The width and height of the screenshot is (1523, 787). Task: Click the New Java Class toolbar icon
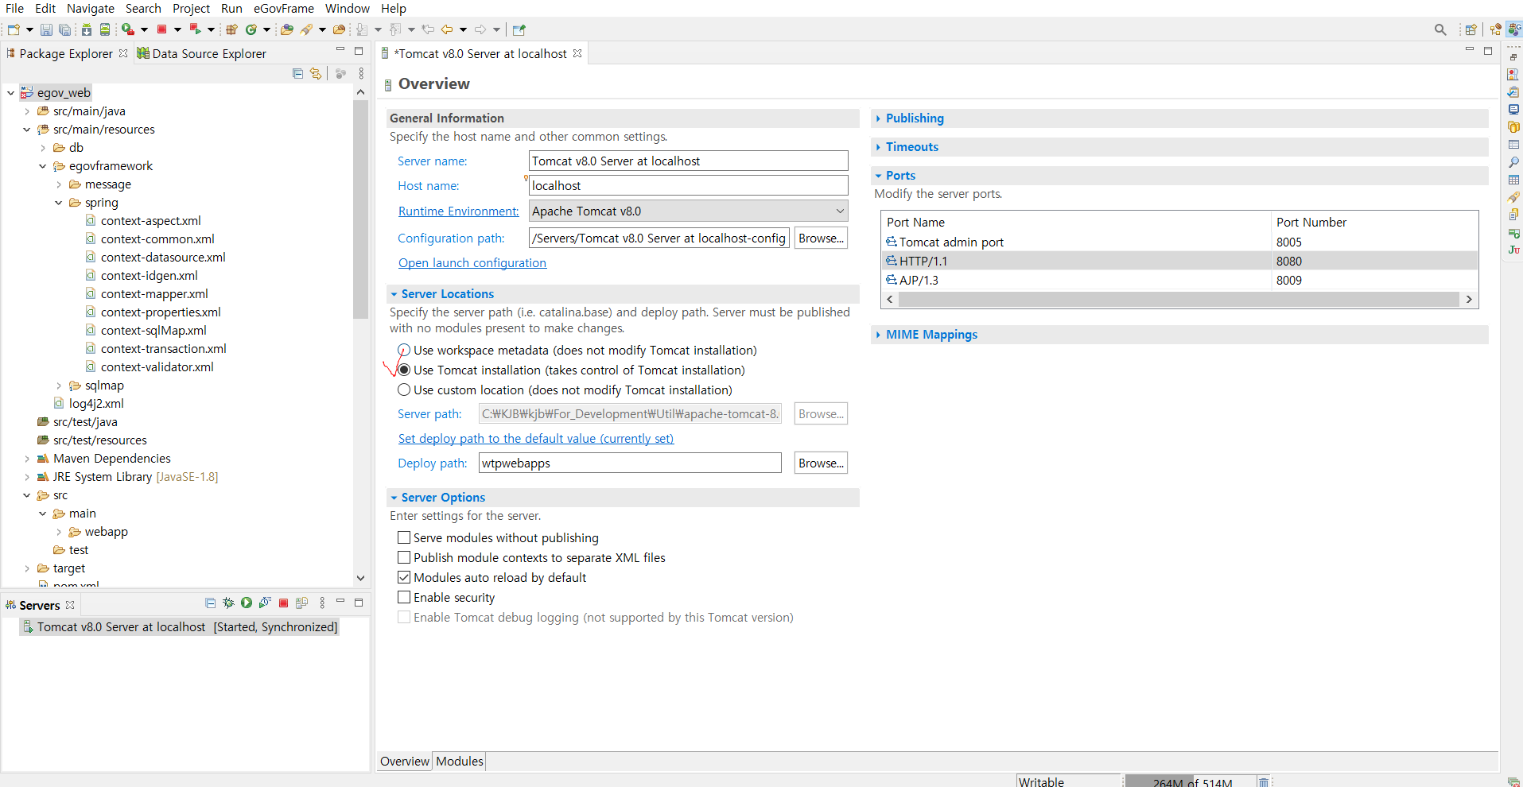[251, 29]
